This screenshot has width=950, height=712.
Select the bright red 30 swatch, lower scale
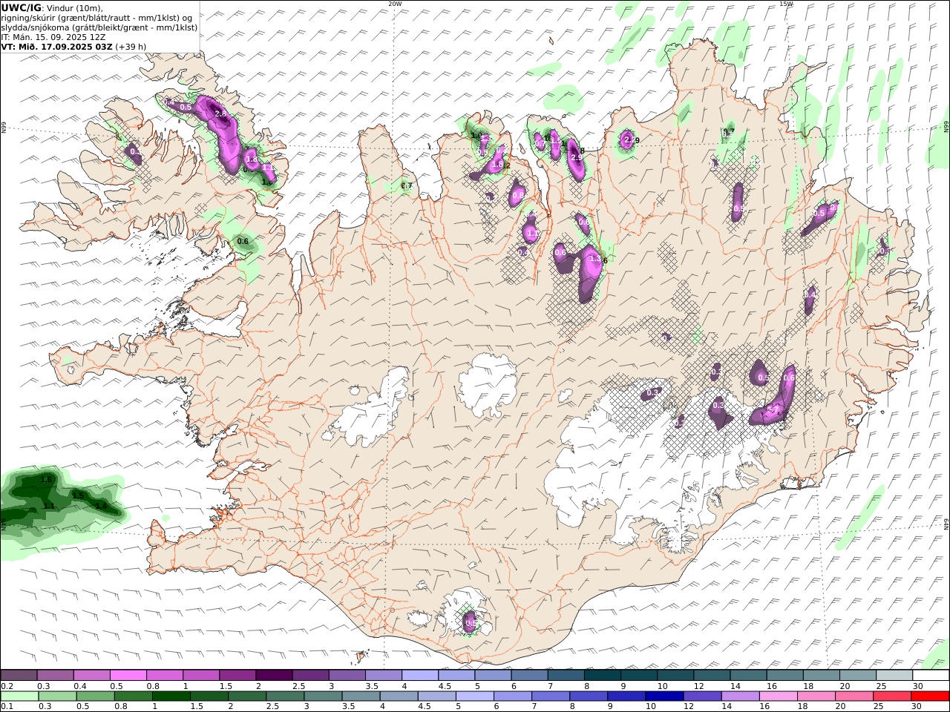930,696
